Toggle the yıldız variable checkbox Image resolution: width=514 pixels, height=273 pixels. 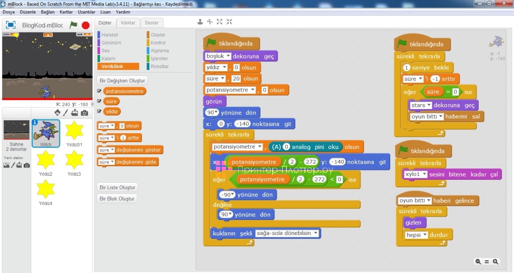99,111
